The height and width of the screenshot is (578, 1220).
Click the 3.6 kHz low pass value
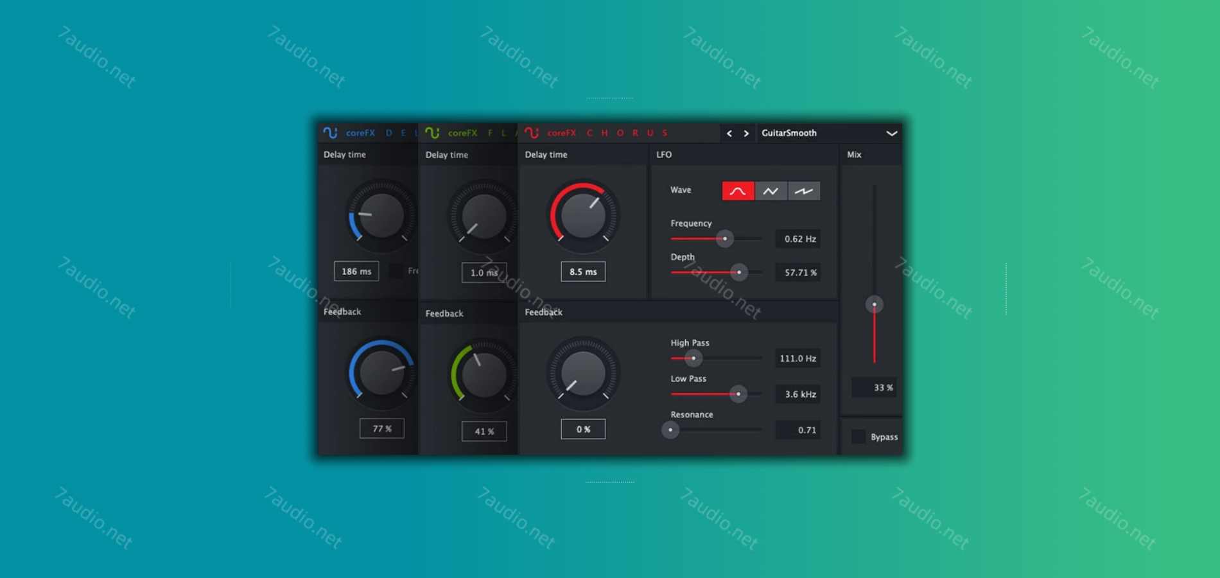pyautogui.click(x=798, y=394)
